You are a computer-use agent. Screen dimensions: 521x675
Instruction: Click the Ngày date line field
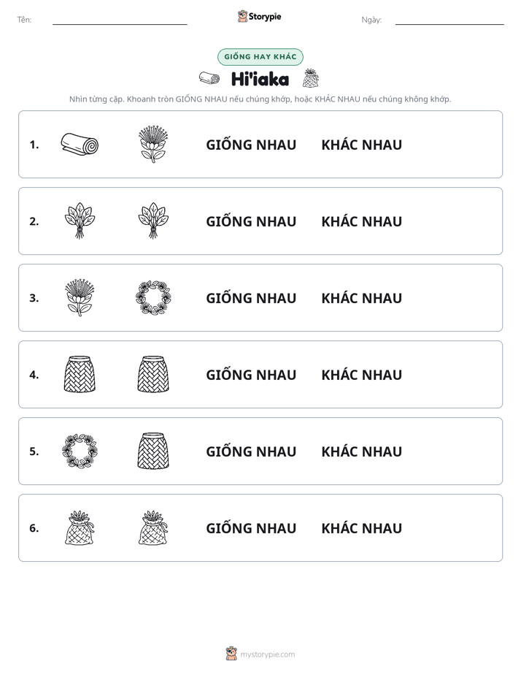[x=449, y=20]
